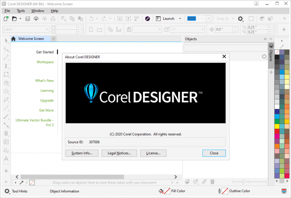This screenshot has width=291, height=198.
Task: Click the Save disk icon
Action: coord(28,19)
